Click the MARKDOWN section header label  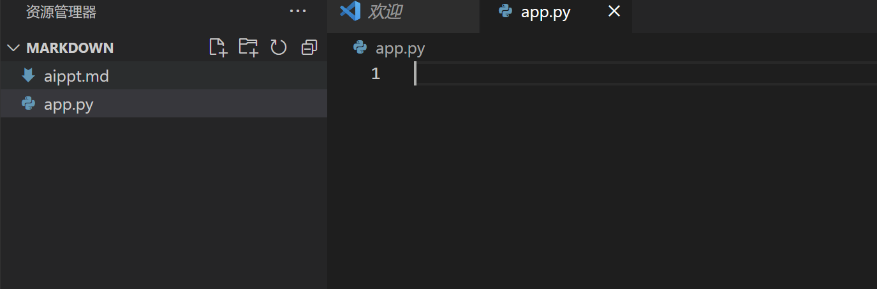[70, 48]
